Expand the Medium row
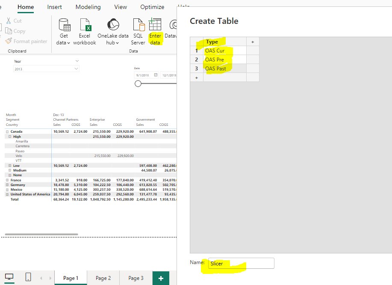392x285 pixels. click(10, 170)
